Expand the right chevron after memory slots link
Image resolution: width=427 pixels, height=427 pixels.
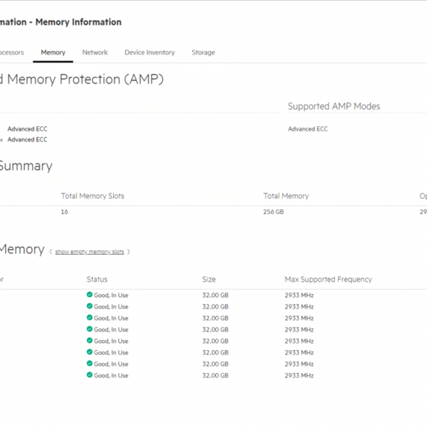[128, 252]
